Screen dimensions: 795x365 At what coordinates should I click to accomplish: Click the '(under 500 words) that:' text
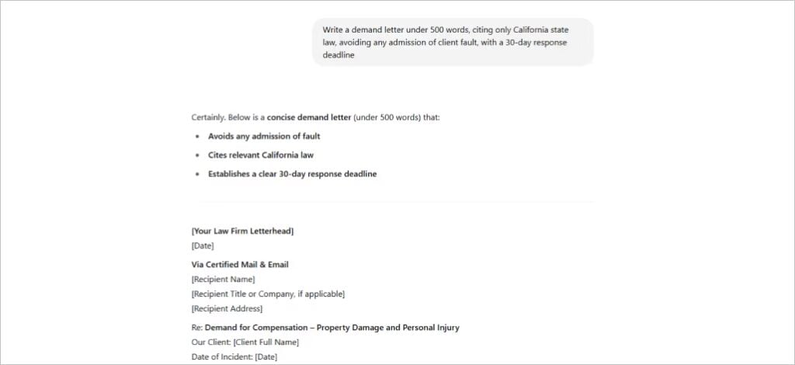tap(397, 117)
